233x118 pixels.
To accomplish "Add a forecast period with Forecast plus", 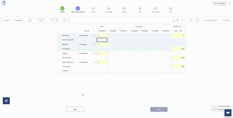I will (144, 26).
